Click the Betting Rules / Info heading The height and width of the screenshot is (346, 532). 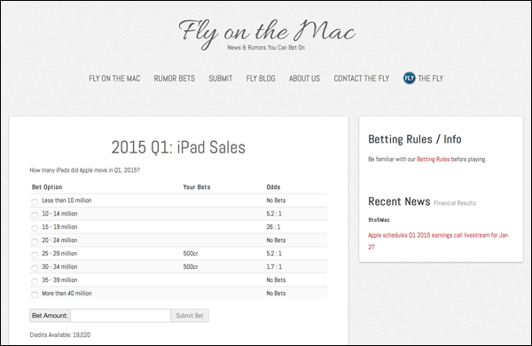(415, 139)
